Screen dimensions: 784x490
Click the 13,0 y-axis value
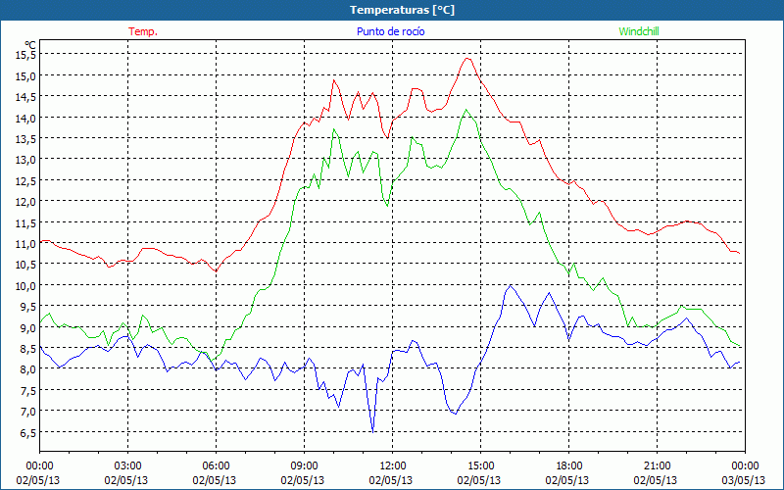point(26,160)
